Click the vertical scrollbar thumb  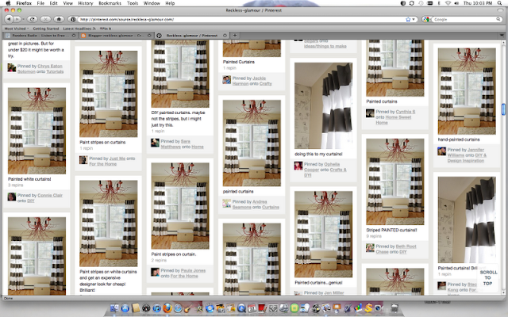click(503, 109)
